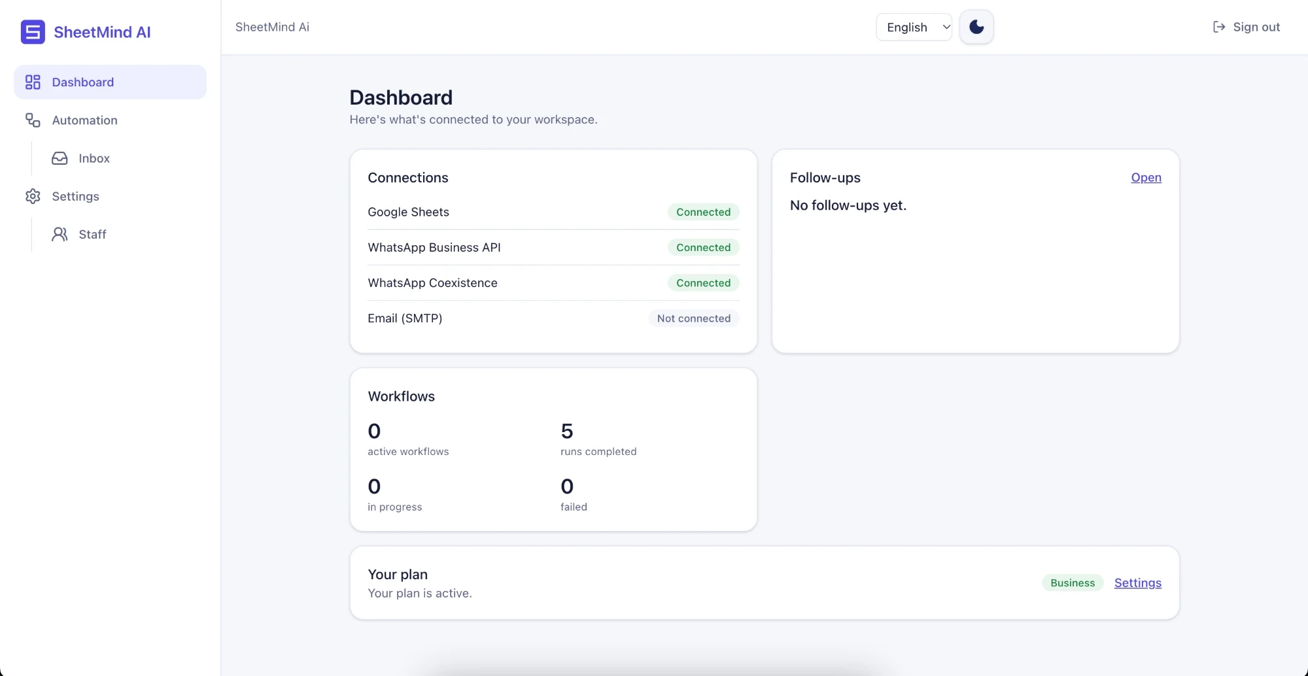
Task: Click the Automation workflow icon
Action: [x=33, y=120]
